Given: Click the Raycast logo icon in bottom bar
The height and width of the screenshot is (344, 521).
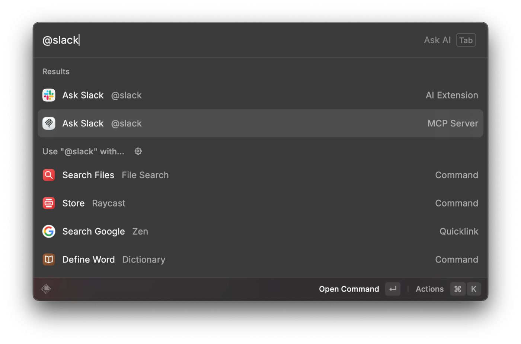Looking at the screenshot, I should 46,289.
